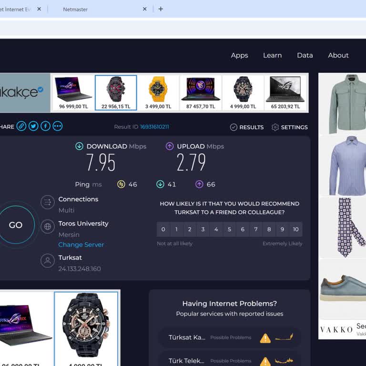This screenshot has width=366, height=366.
Task: Rate recommendation score 7
Action: (256, 229)
